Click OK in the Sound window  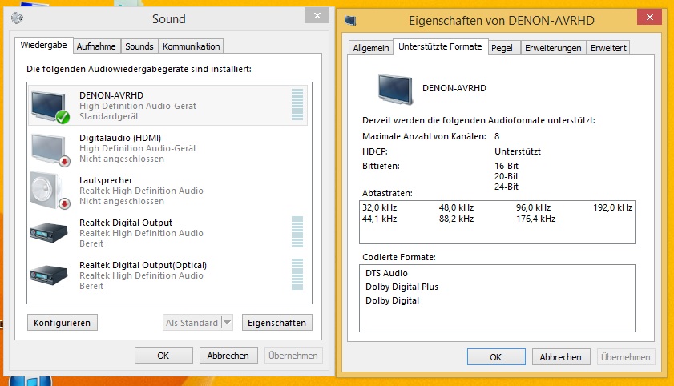(x=163, y=356)
